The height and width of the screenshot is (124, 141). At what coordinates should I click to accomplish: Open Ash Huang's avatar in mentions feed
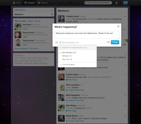point(61,108)
